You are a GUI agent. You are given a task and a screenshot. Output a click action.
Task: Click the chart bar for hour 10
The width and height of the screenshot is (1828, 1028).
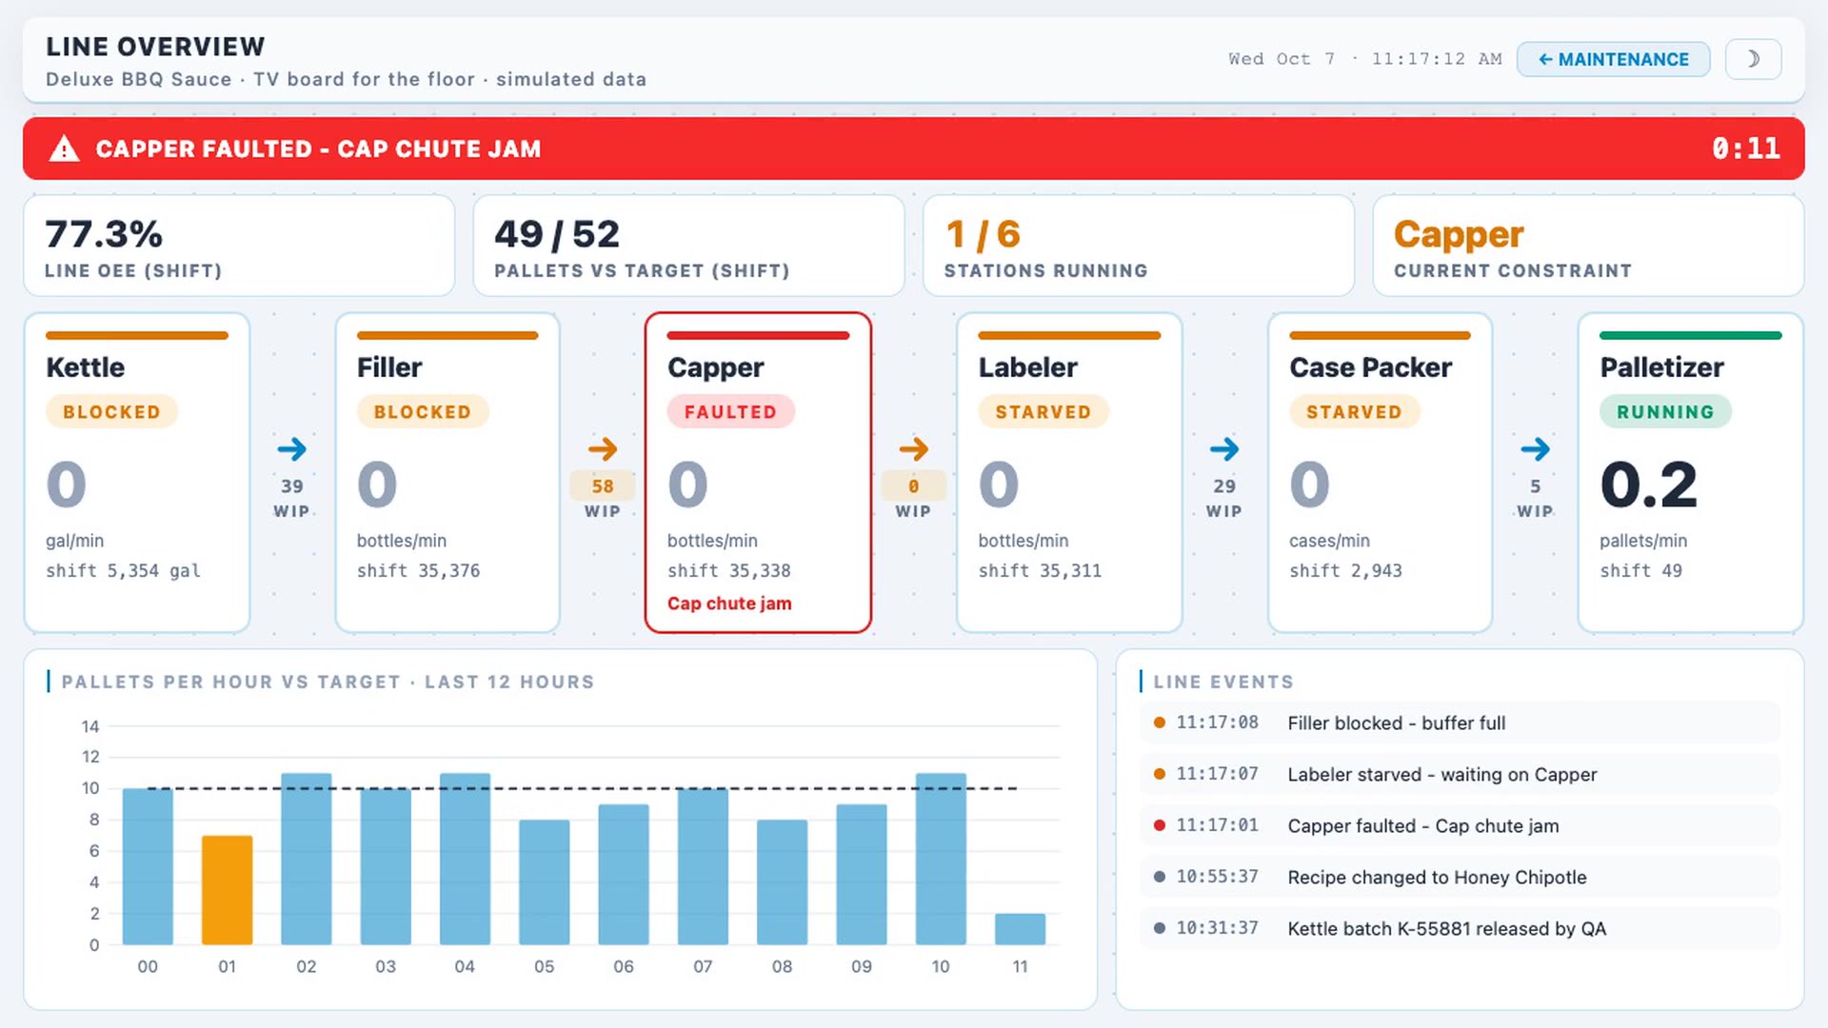[941, 859]
